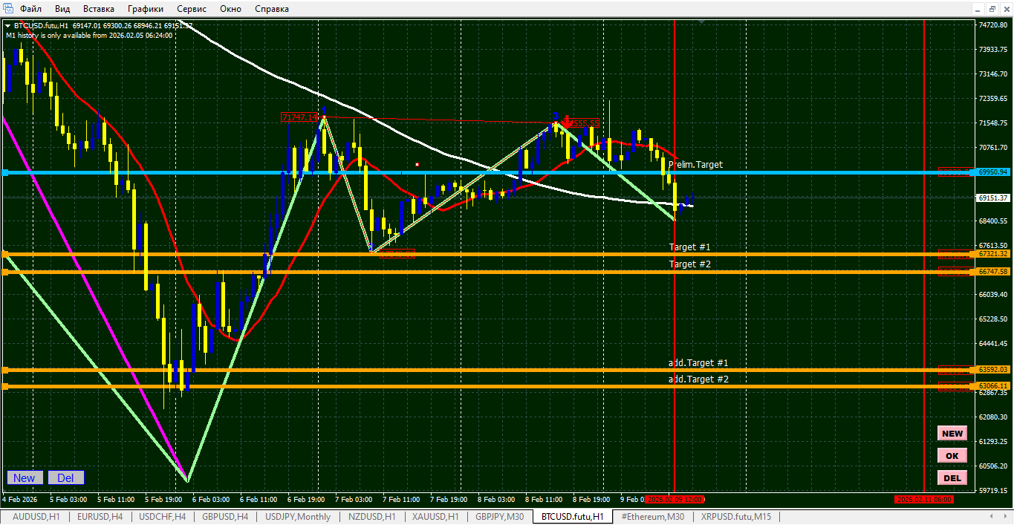1014x525 pixels.
Task: Click the 63066.11 price label
Action: (993, 386)
